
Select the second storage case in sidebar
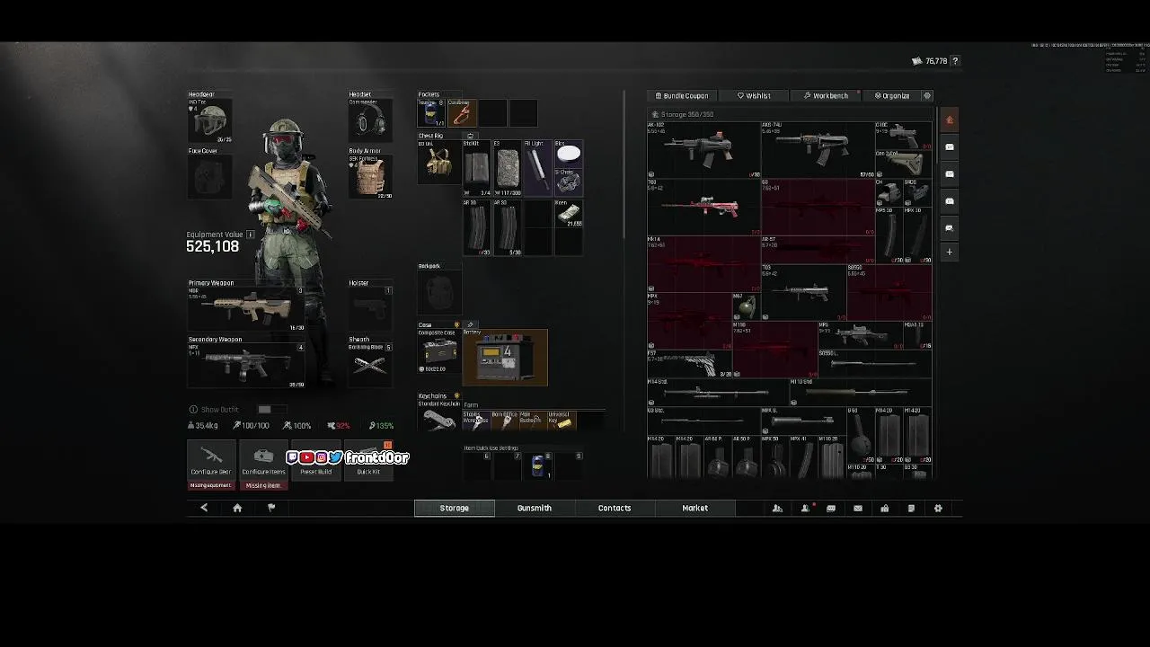coord(950,173)
